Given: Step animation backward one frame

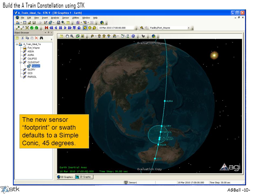Looking at the screenshot, I should [x=51, y=28].
